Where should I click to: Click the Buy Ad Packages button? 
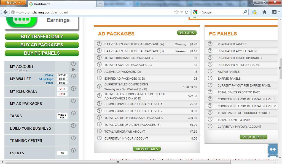(42, 45)
